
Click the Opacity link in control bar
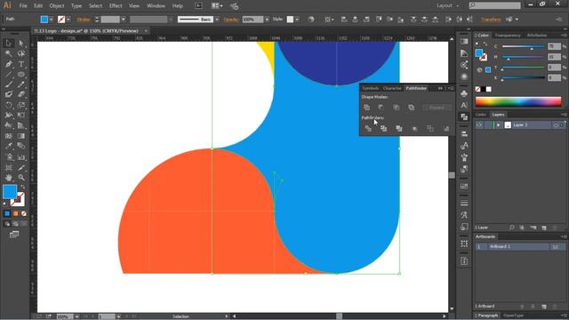(231, 20)
